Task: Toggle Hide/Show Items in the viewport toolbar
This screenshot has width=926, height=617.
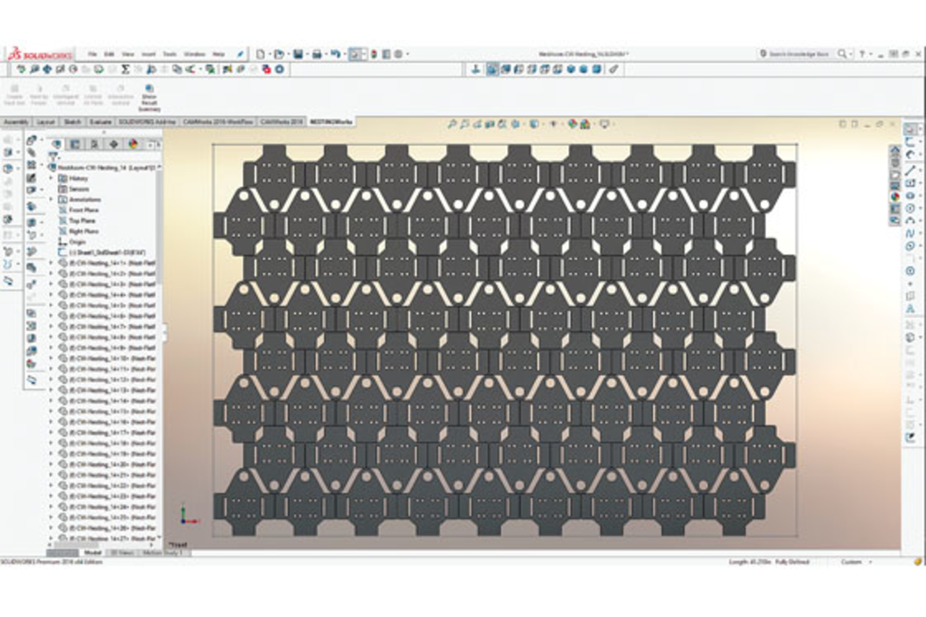Action: [554, 123]
